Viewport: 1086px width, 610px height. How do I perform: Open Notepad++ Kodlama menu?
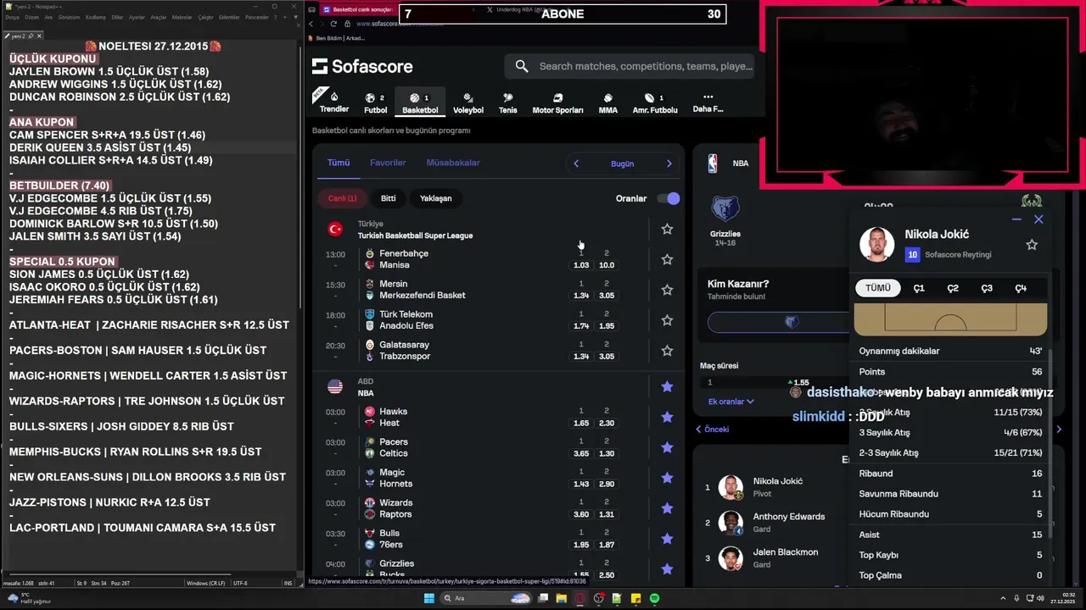[96, 17]
